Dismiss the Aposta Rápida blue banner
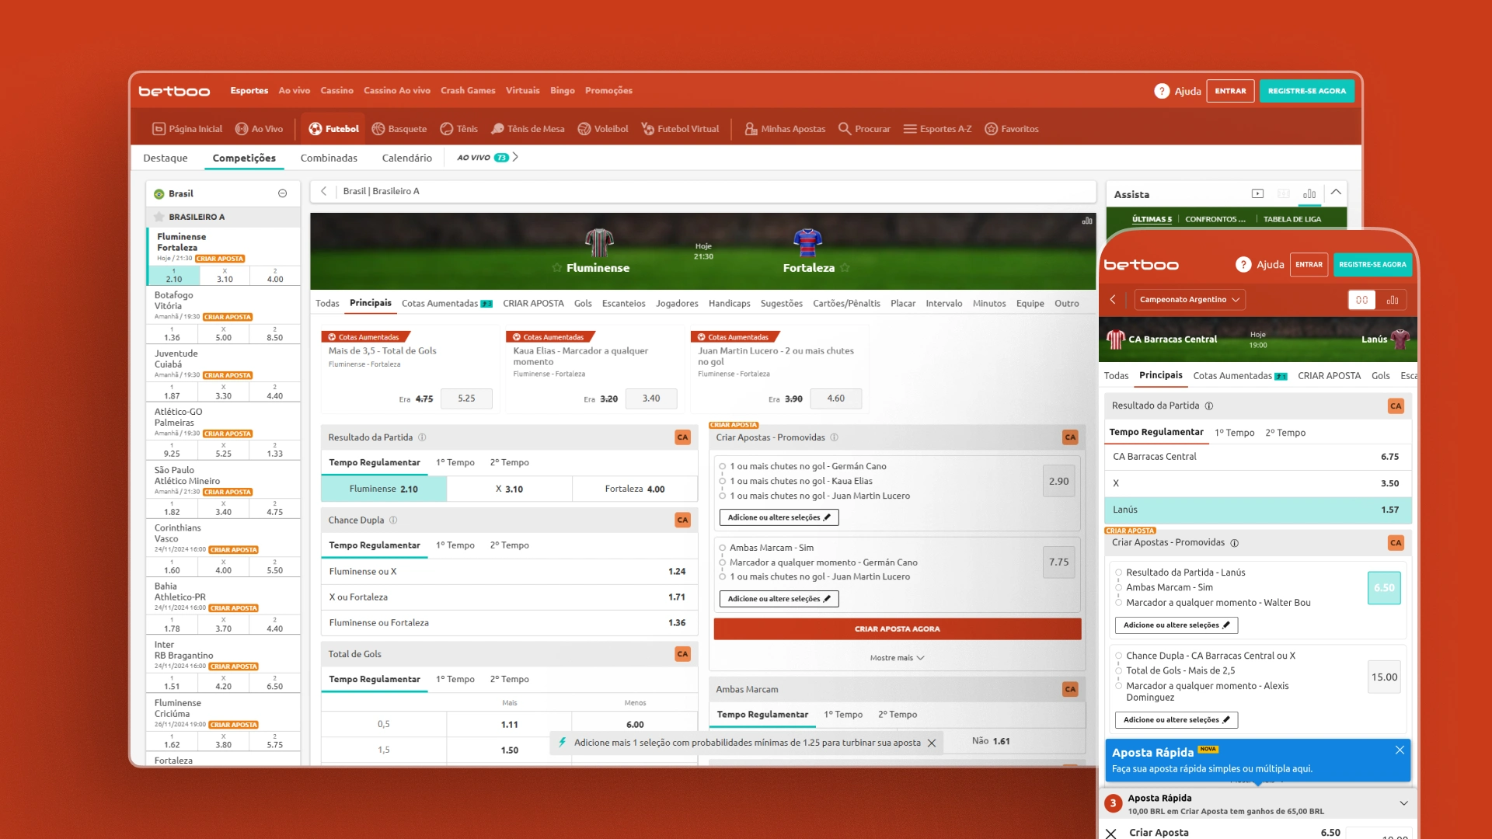The width and height of the screenshot is (1492, 839). (1399, 750)
